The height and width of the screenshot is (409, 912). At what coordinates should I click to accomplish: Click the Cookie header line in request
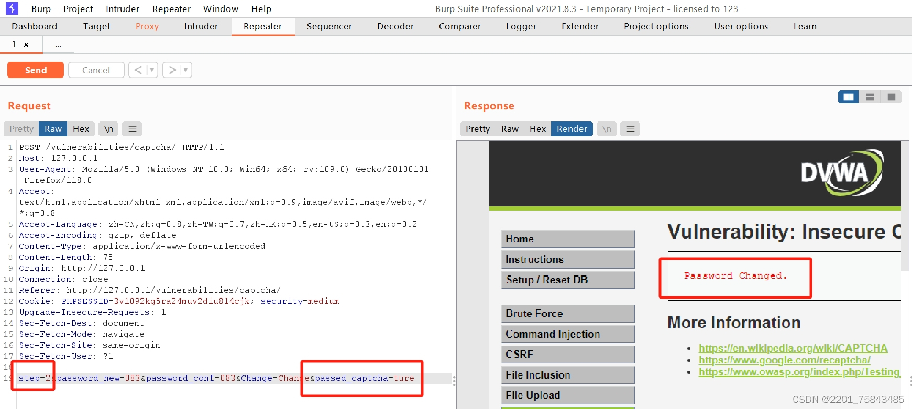pyautogui.click(x=179, y=301)
